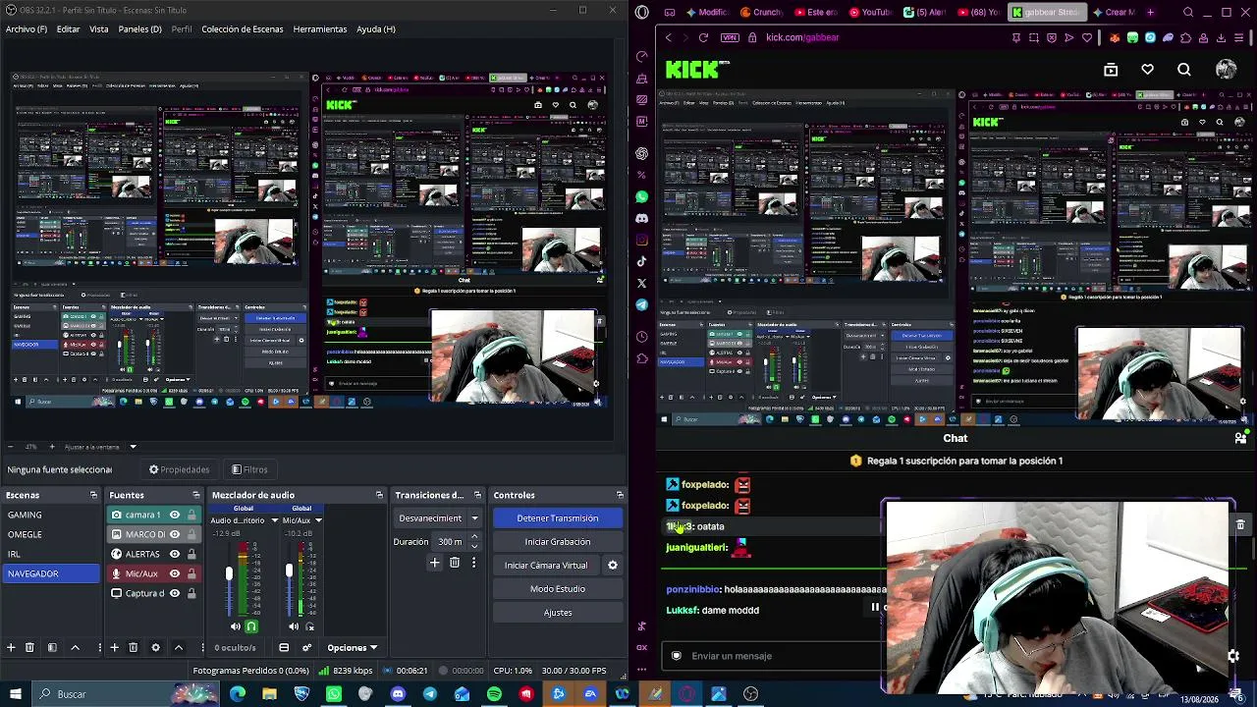The width and height of the screenshot is (1257, 707).
Task: Add a new scene in Escenas panel
Action: pos(11,648)
